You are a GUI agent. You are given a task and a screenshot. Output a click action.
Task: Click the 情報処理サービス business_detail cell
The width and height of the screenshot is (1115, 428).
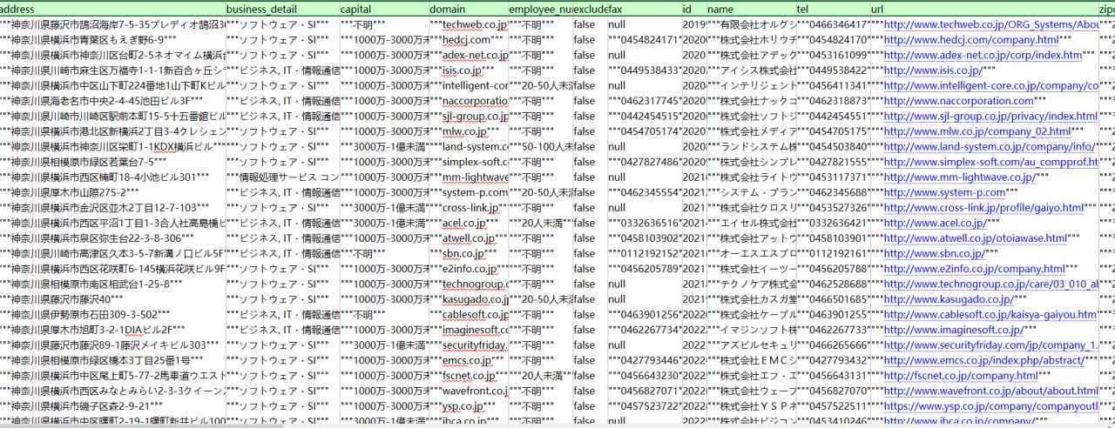coord(281,177)
